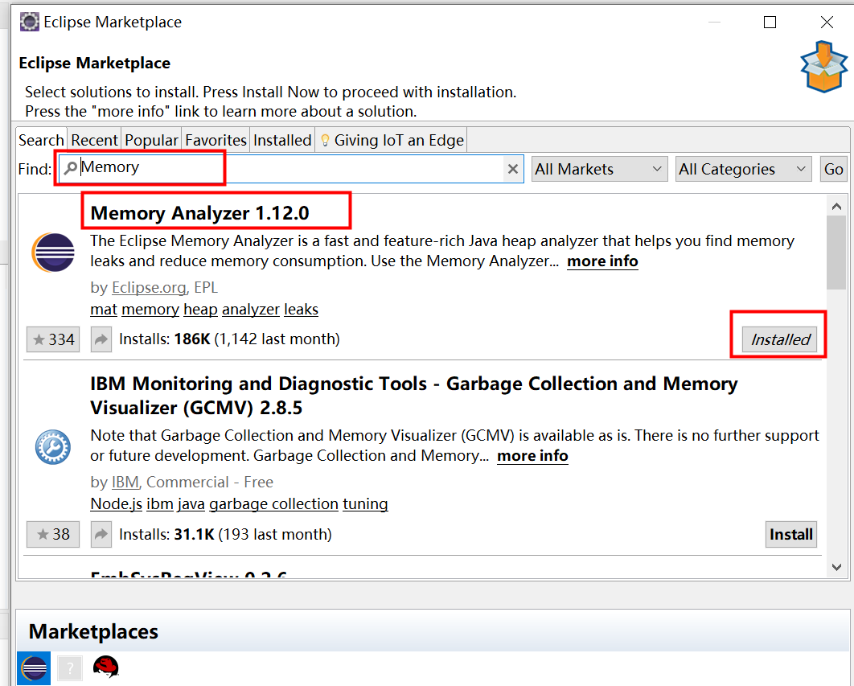Click the Memory Analyzer 1.12.0 title
The image size is (854, 686).
click(x=200, y=213)
